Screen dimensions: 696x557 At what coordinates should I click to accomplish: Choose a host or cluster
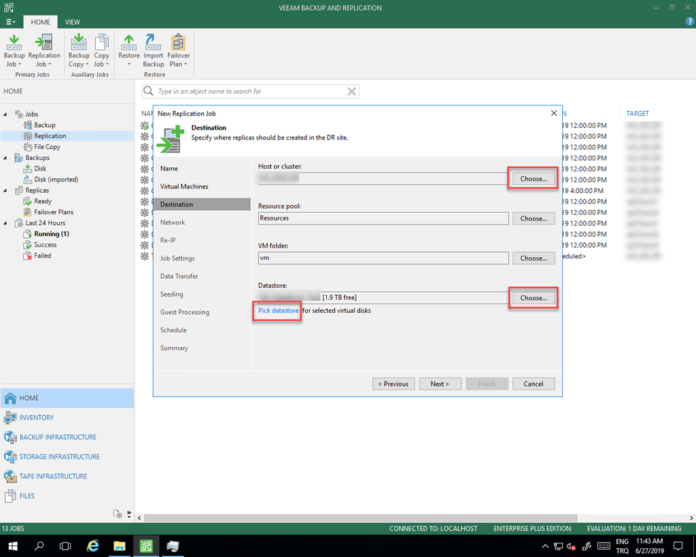pos(534,179)
